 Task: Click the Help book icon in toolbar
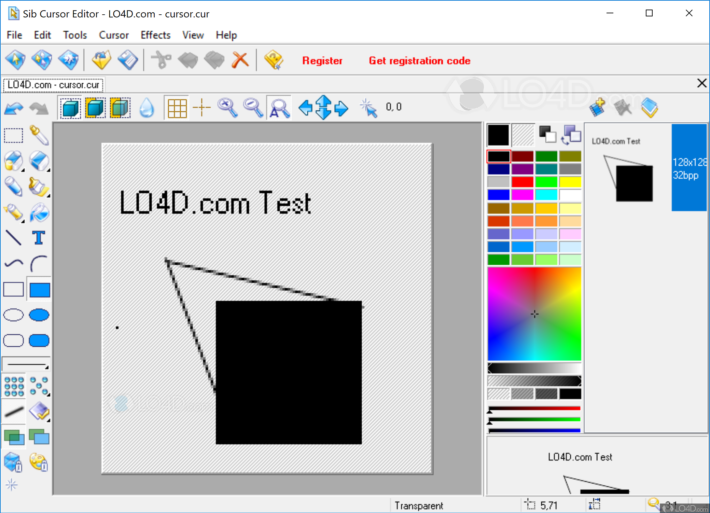click(273, 60)
